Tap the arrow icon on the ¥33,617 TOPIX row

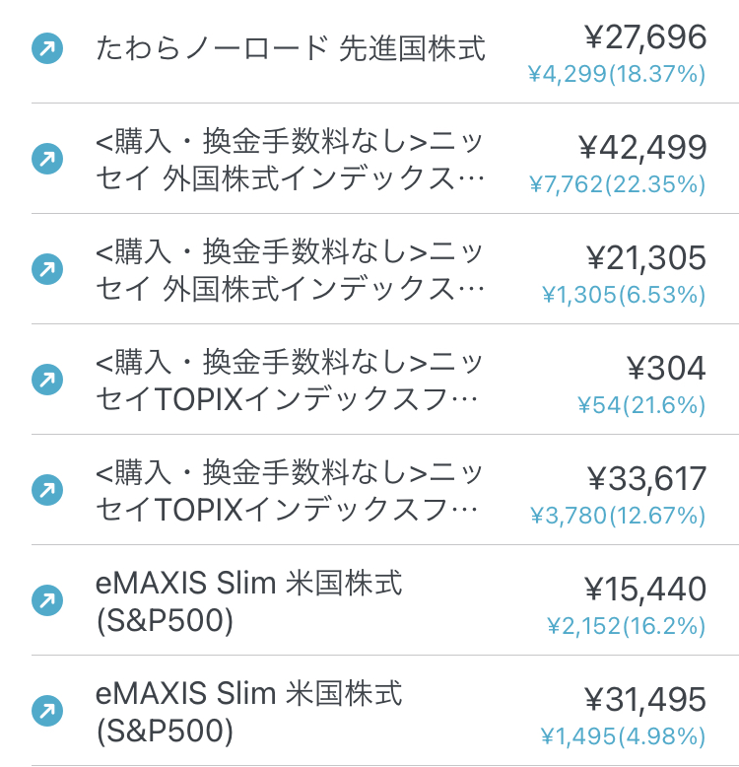coord(47,490)
